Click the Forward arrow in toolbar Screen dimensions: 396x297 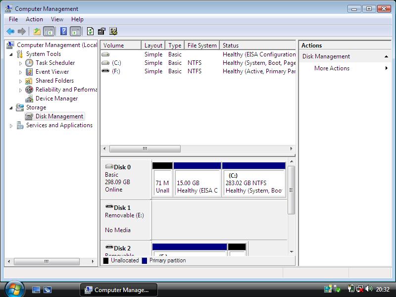point(22,31)
